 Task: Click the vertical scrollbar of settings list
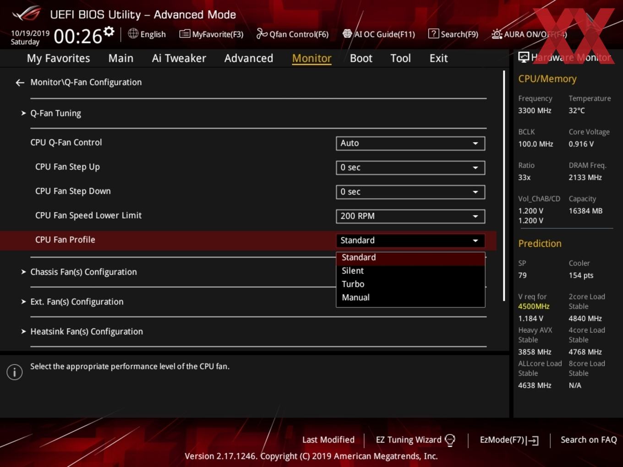coord(504,185)
